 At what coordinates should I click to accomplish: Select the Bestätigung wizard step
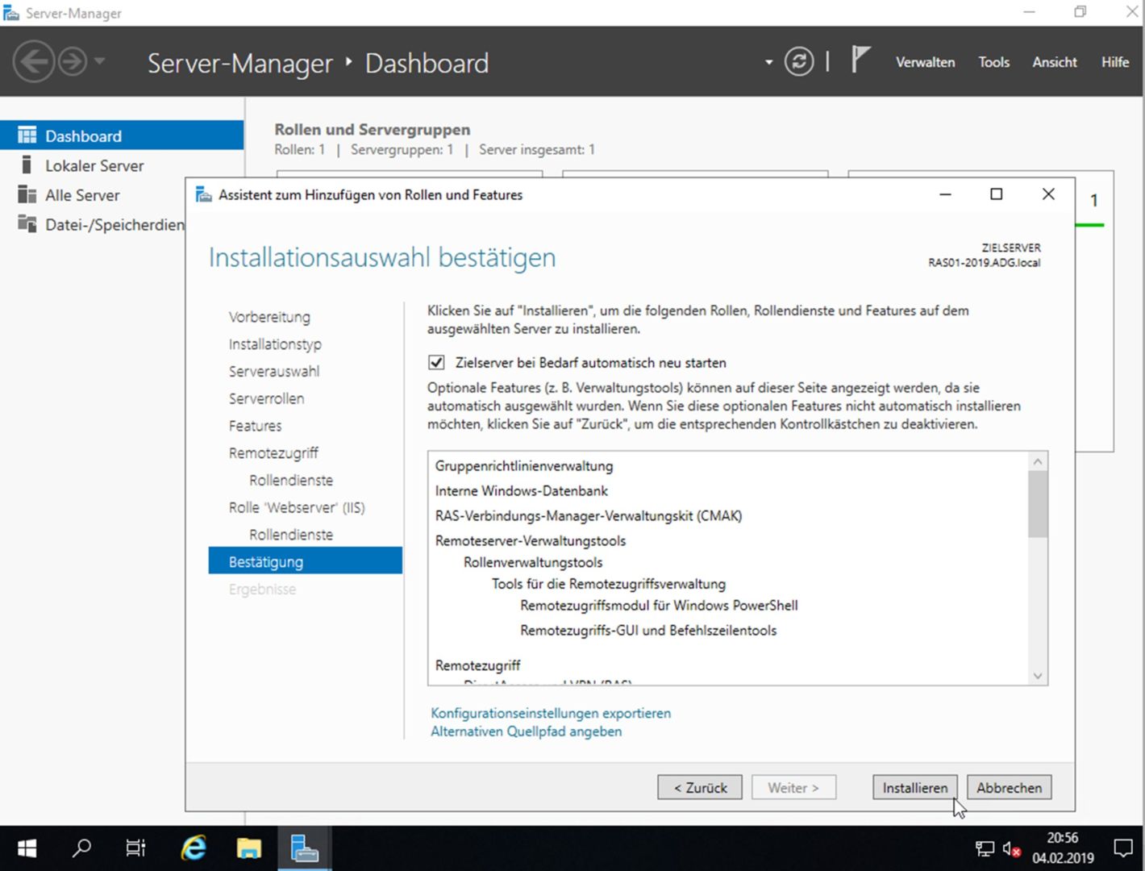(x=305, y=561)
